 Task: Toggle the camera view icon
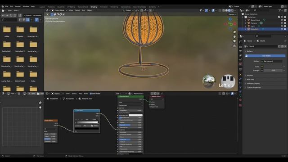(234, 41)
